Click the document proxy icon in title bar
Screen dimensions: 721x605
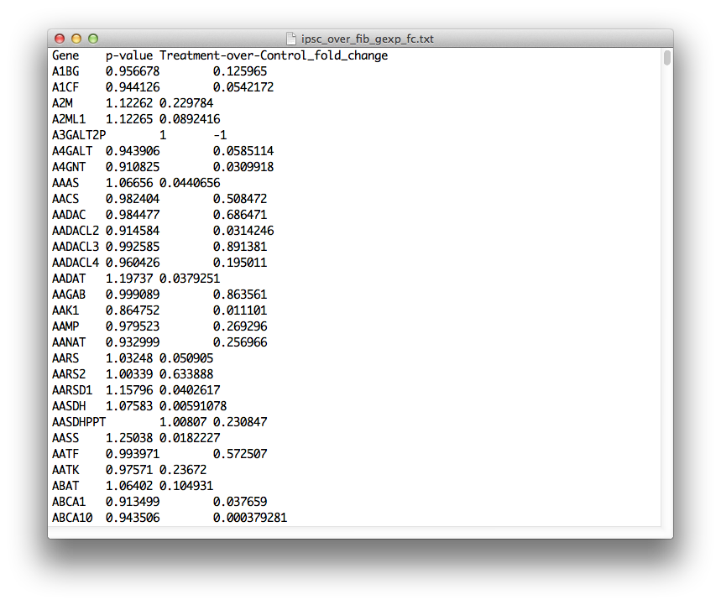290,39
